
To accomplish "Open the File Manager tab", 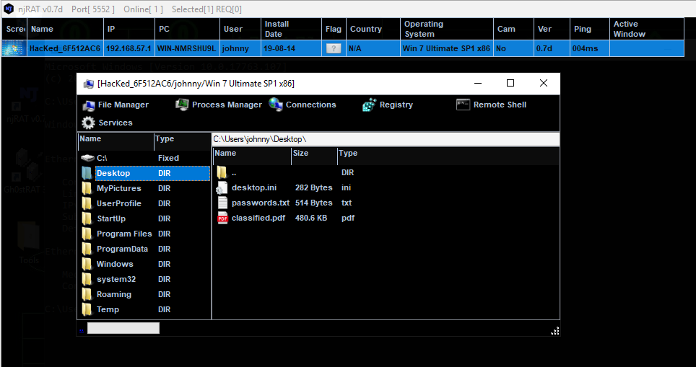I will pos(116,105).
